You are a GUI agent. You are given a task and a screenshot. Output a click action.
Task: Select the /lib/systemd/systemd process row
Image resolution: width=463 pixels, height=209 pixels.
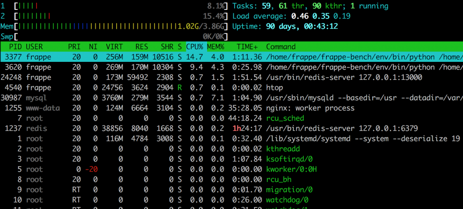click(231, 139)
